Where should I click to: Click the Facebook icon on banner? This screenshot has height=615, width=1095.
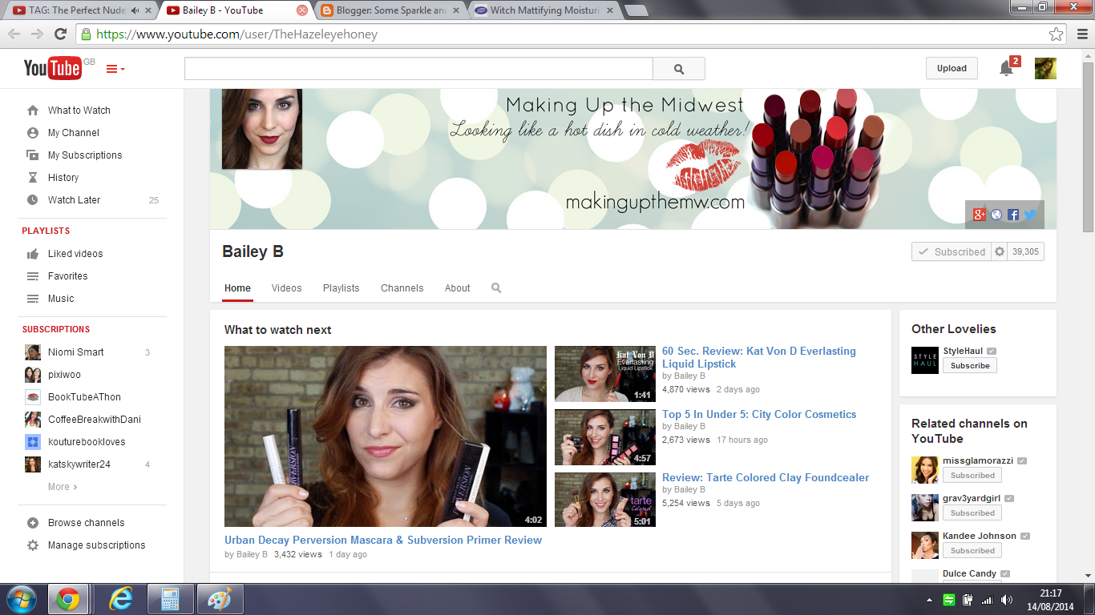pos(1013,215)
